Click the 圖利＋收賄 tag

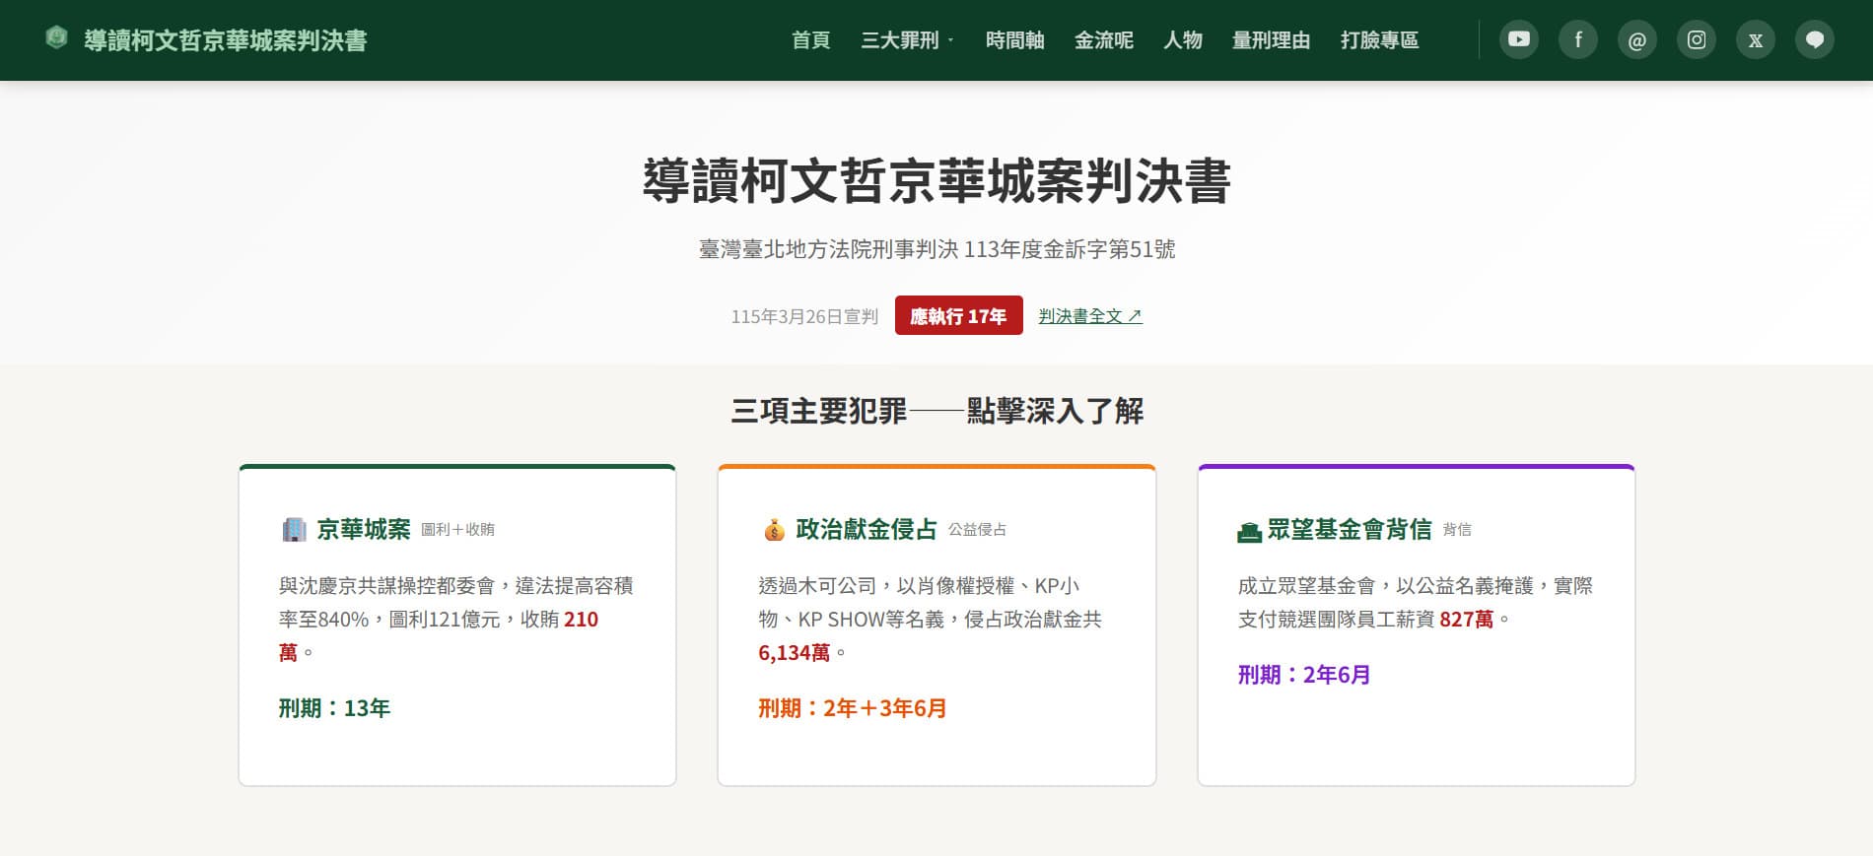click(457, 530)
